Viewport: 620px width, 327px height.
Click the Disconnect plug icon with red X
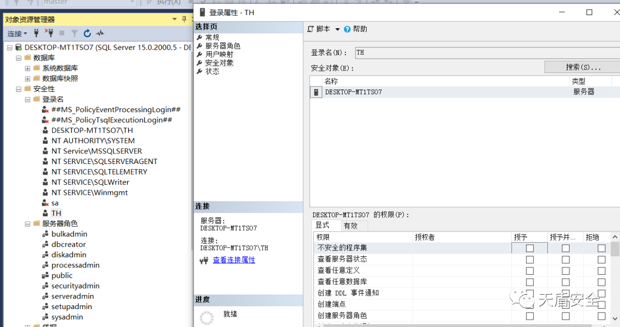(49, 33)
